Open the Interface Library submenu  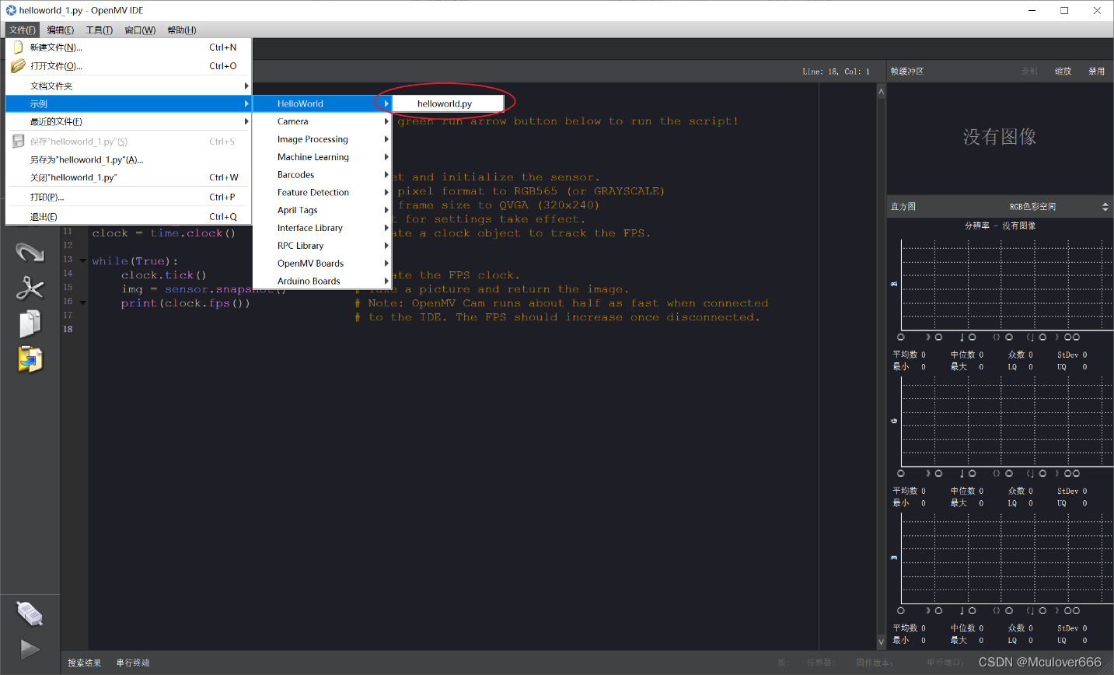coord(322,228)
